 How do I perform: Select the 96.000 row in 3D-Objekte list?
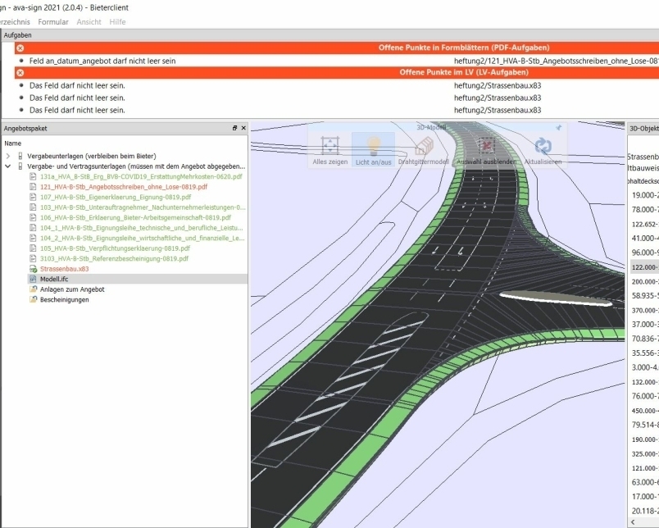click(644, 253)
